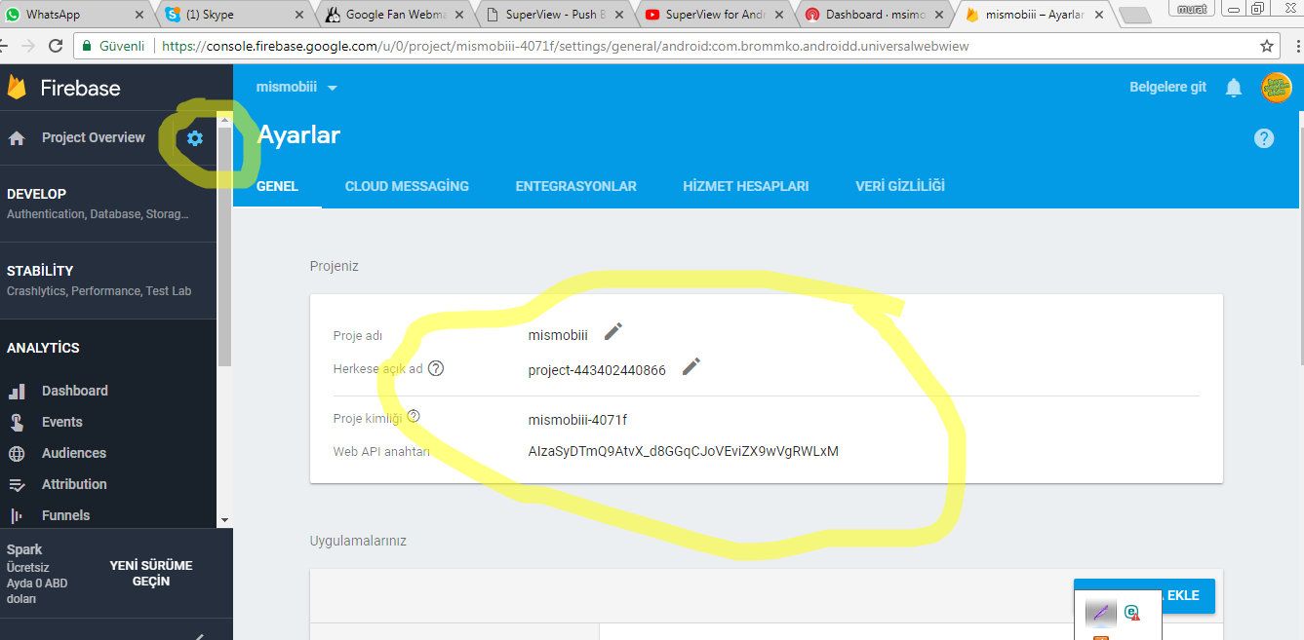Bookmark this page with the star icon
Screen dimensions: 1304x640
[1267, 46]
